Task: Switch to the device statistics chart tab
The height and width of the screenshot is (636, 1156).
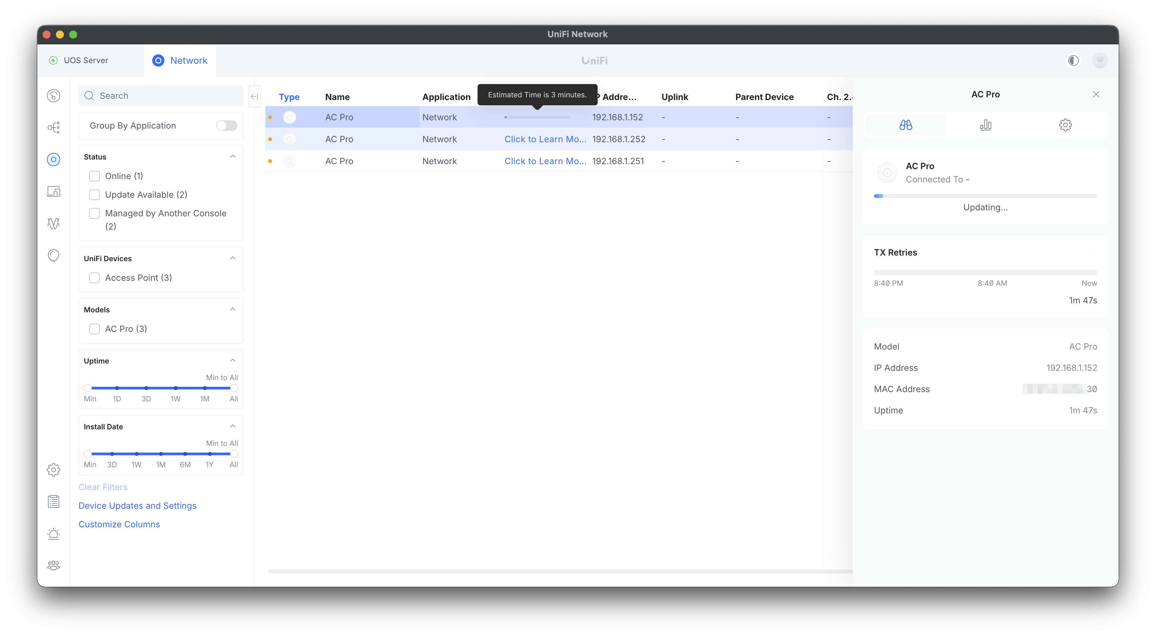Action: coord(985,125)
